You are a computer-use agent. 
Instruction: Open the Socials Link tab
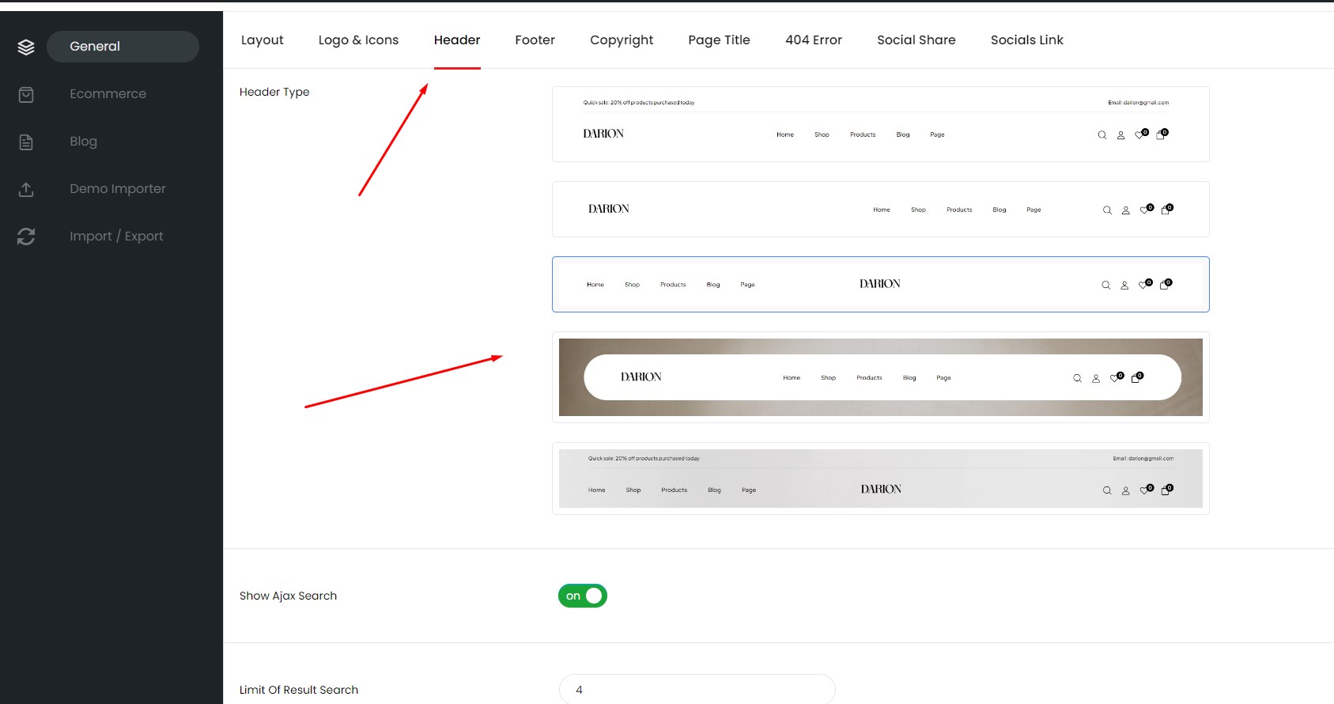tap(1026, 40)
